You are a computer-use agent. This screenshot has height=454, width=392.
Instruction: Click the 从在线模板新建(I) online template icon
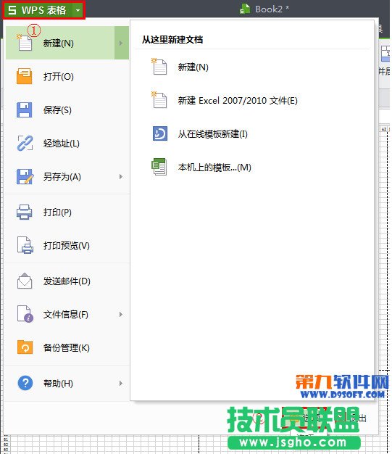coord(160,133)
